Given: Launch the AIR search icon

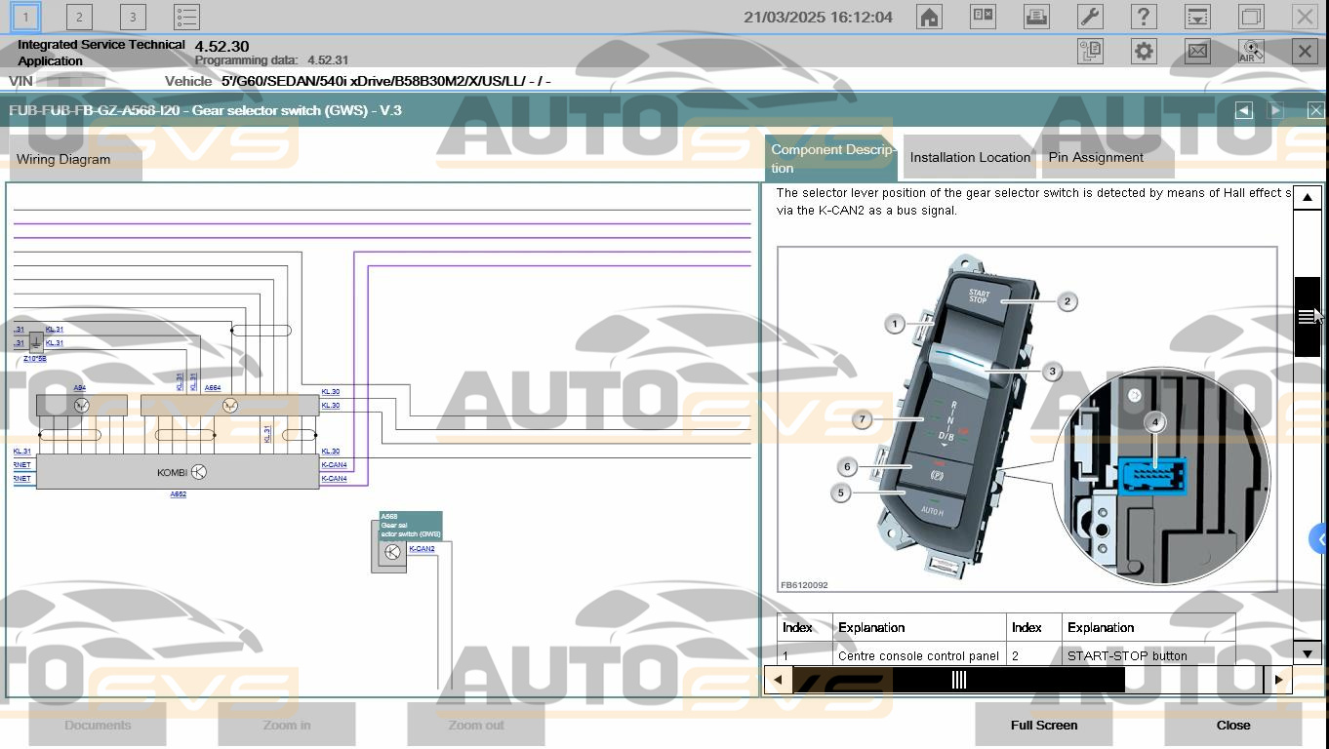Looking at the screenshot, I should 1251,52.
